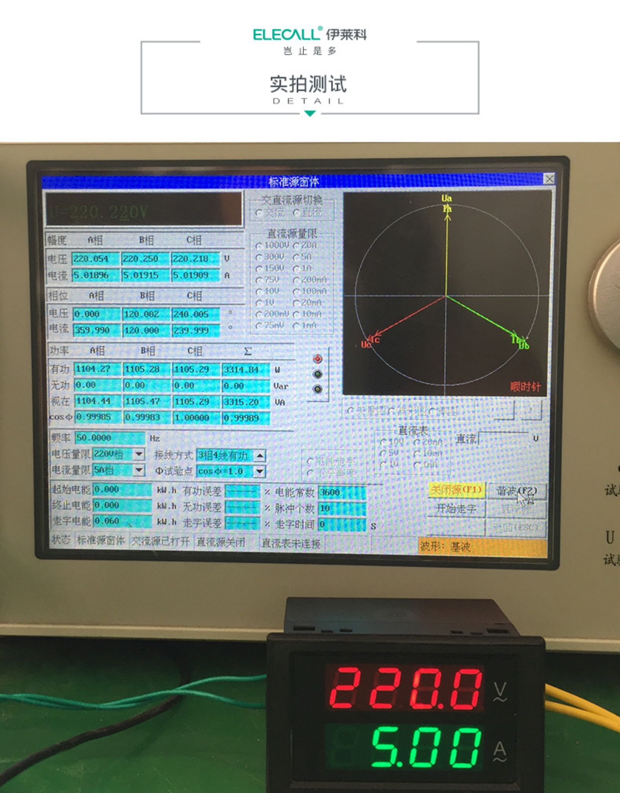
Task: Close the 标准源窗体 window
Action: point(549,179)
